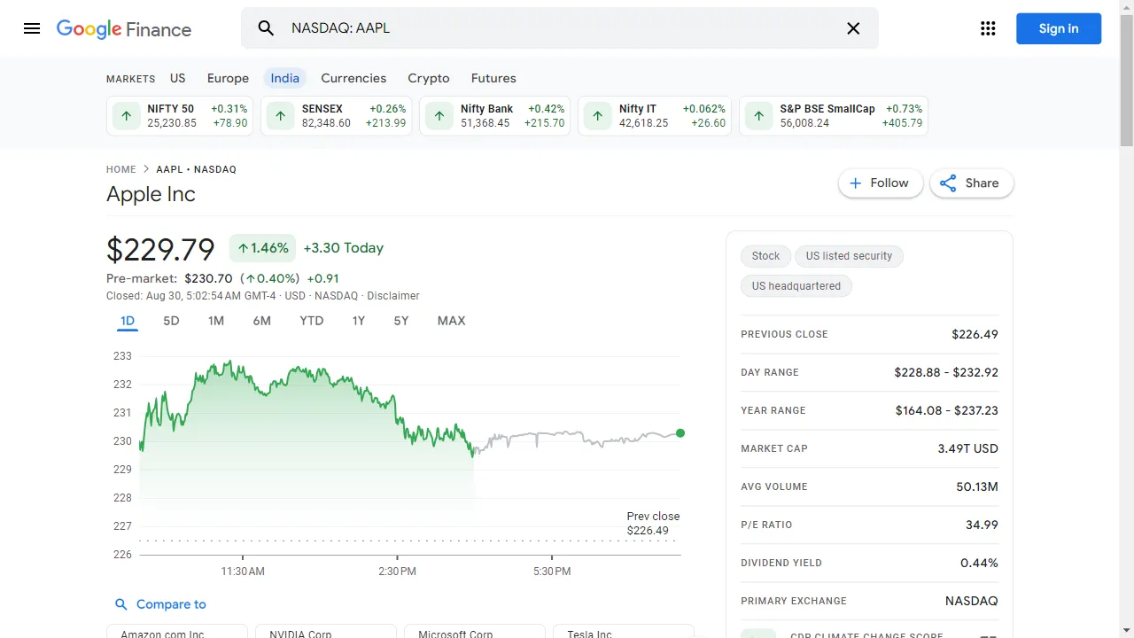The image size is (1134, 638).
Task: Open the hamburger main menu
Action: tap(32, 28)
